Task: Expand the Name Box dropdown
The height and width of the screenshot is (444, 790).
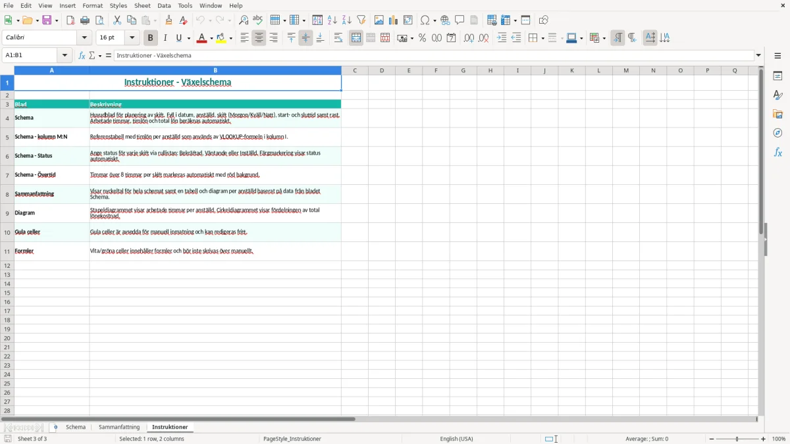Action: pyautogui.click(x=65, y=56)
